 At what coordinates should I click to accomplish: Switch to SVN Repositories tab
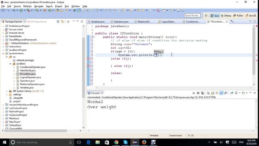(37, 21)
